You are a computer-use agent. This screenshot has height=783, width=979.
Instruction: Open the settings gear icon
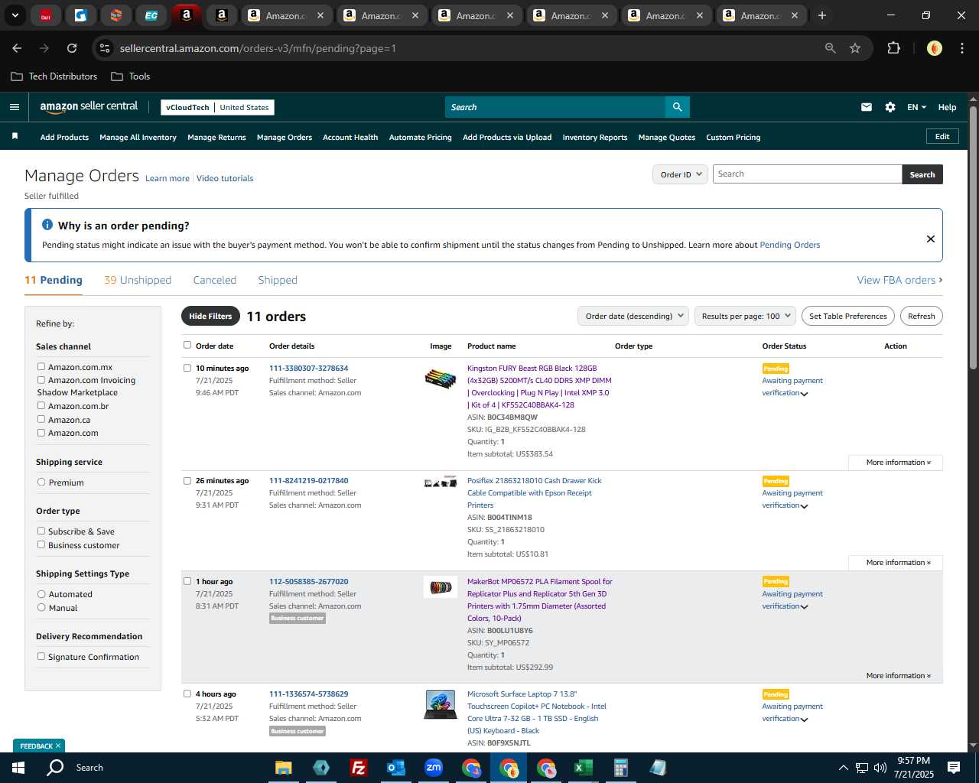890,107
